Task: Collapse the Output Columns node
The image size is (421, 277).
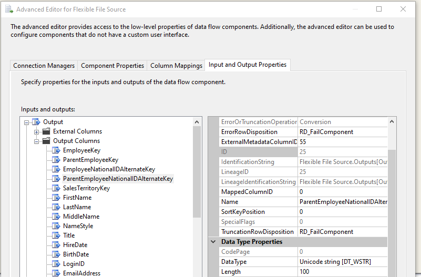Action: point(36,141)
